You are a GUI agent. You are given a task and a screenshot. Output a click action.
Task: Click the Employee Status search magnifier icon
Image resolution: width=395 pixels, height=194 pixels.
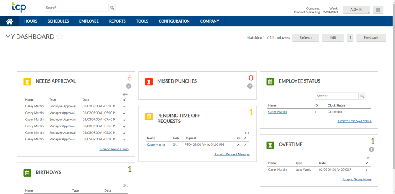362,96
